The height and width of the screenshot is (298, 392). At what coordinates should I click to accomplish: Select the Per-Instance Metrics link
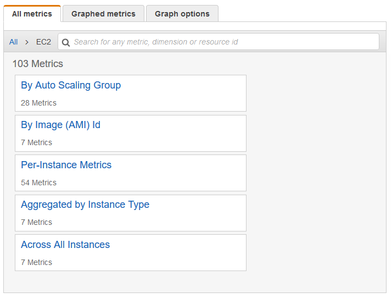point(66,165)
